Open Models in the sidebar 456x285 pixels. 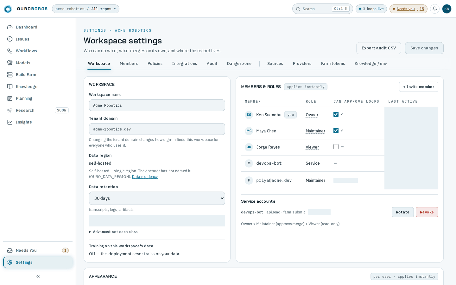38,63
